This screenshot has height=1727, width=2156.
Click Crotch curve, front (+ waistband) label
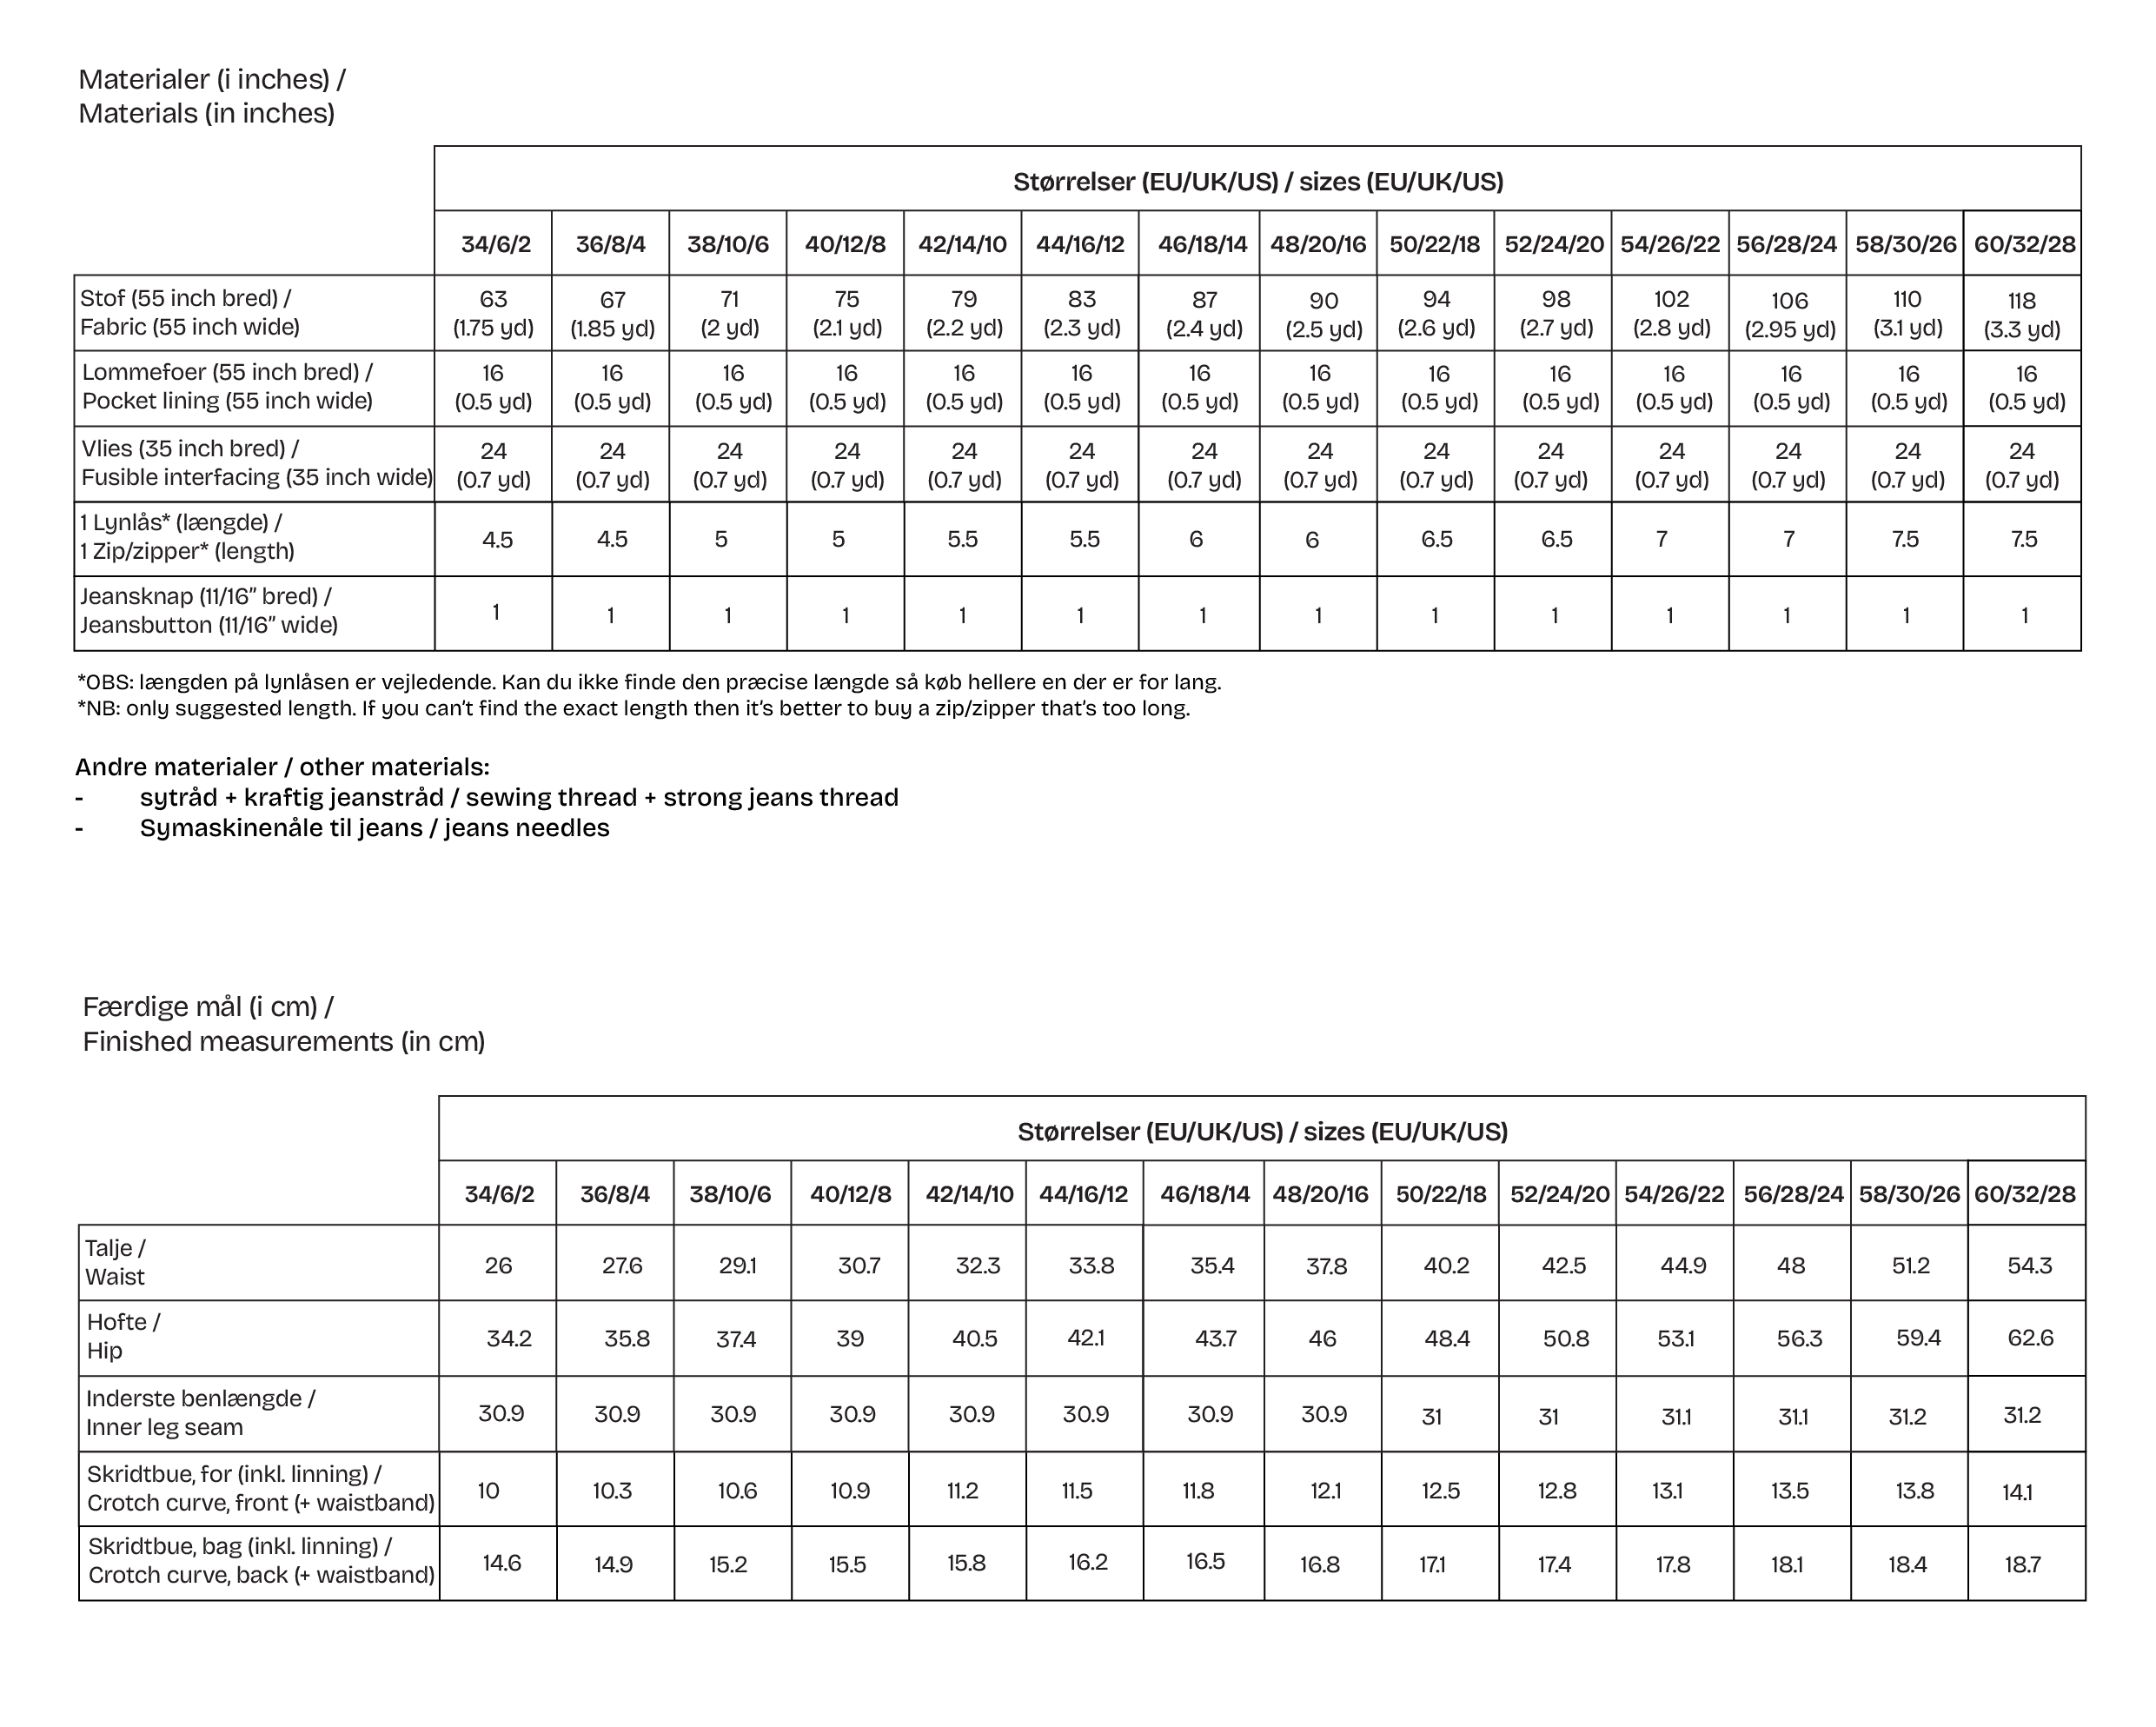coord(260,1502)
